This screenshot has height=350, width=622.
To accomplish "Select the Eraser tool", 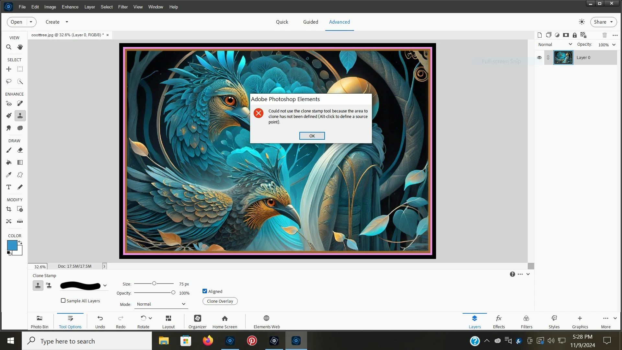I will coord(20,150).
